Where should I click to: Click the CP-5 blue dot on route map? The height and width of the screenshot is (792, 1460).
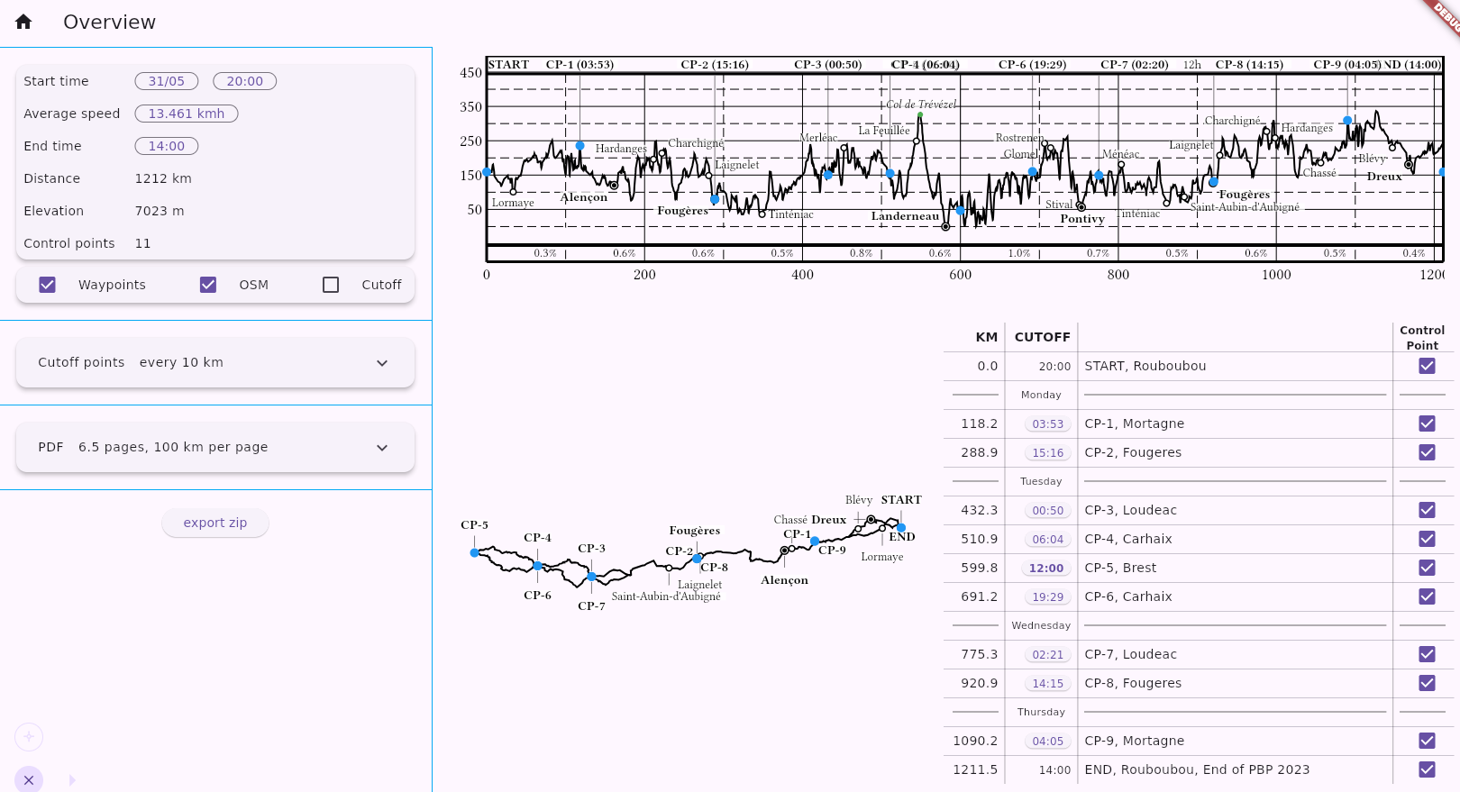pos(475,552)
